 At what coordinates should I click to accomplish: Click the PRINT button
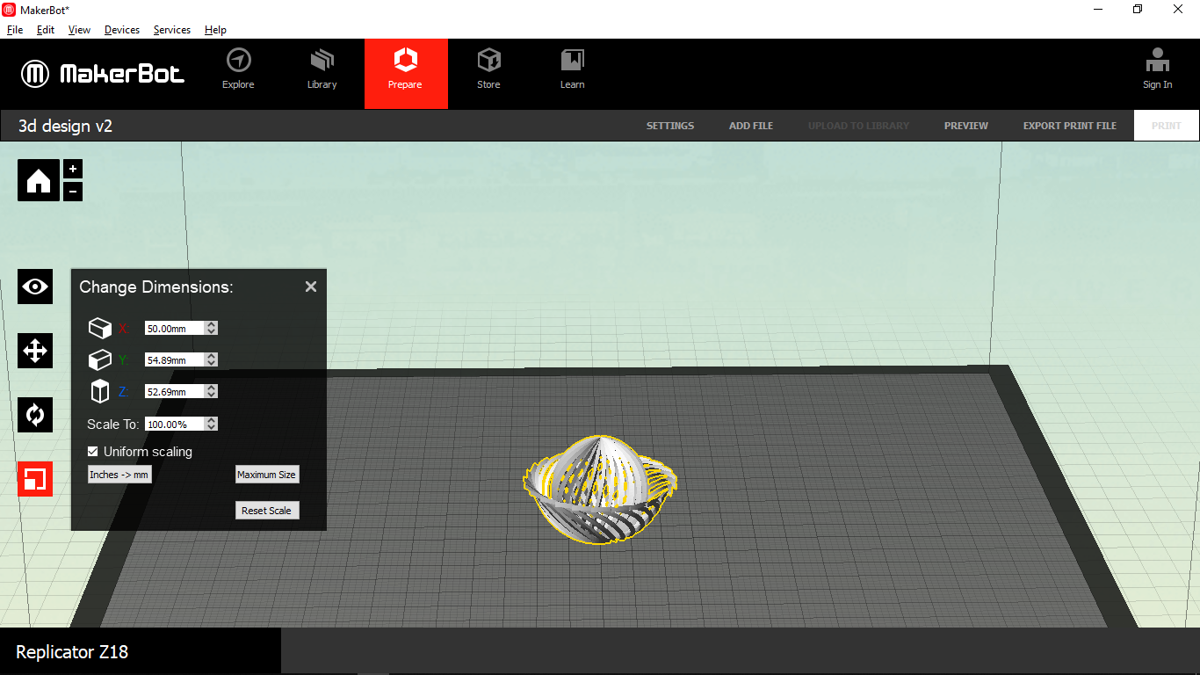pos(1167,126)
